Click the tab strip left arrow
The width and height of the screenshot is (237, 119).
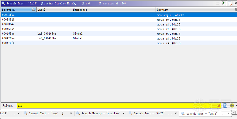pyautogui.click(x=234, y=113)
